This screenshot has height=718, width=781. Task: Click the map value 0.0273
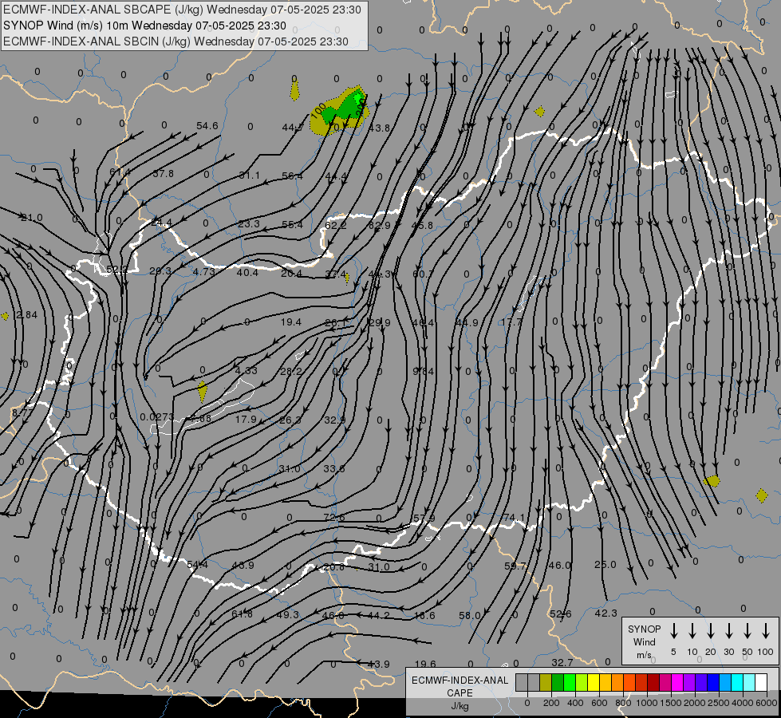157,416
